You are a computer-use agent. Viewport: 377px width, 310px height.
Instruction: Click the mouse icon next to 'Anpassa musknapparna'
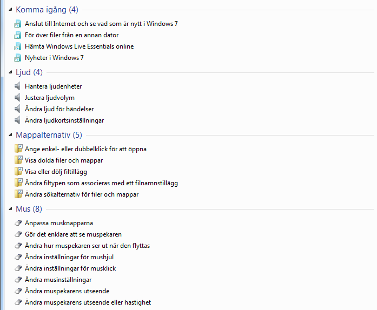pyautogui.click(x=18, y=223)
